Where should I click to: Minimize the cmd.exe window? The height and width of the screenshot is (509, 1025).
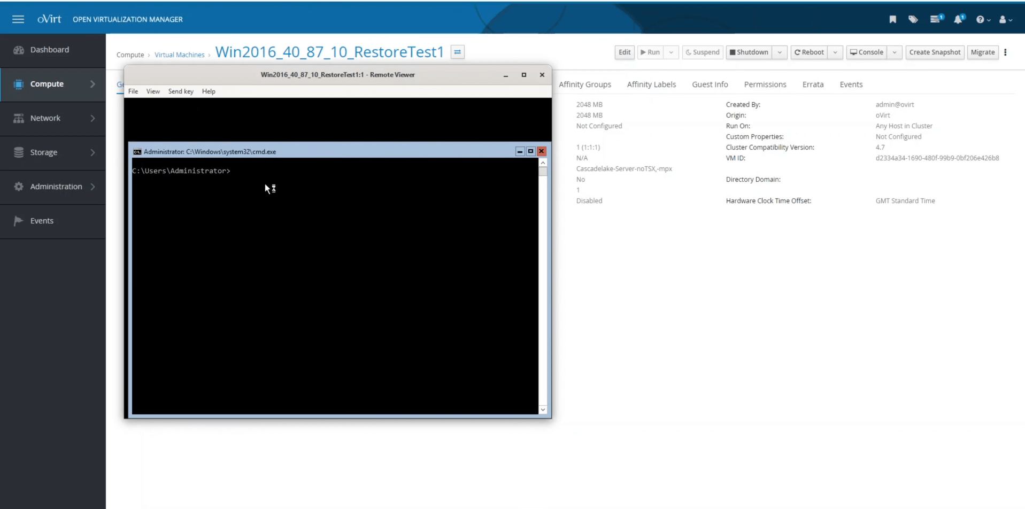tap(520, 151)
